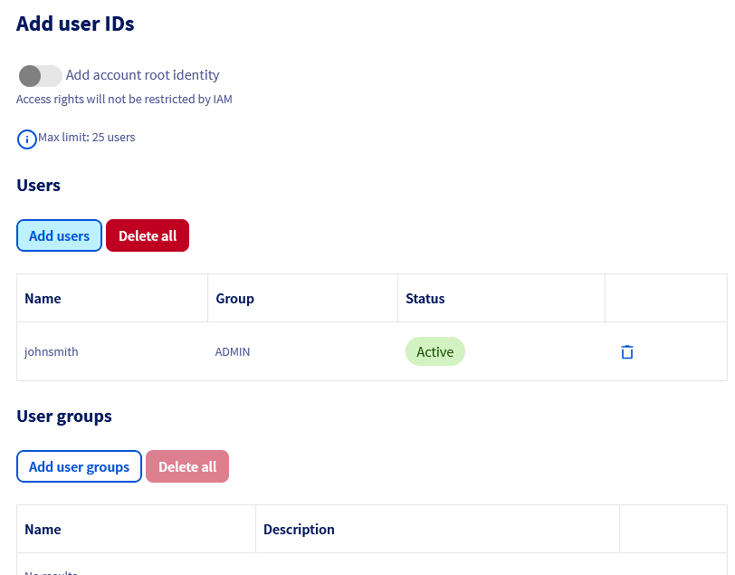Image resolution: width=735 pixels, height=575 pixels.
Task: Click the Description column header
Action: [299, 529]
